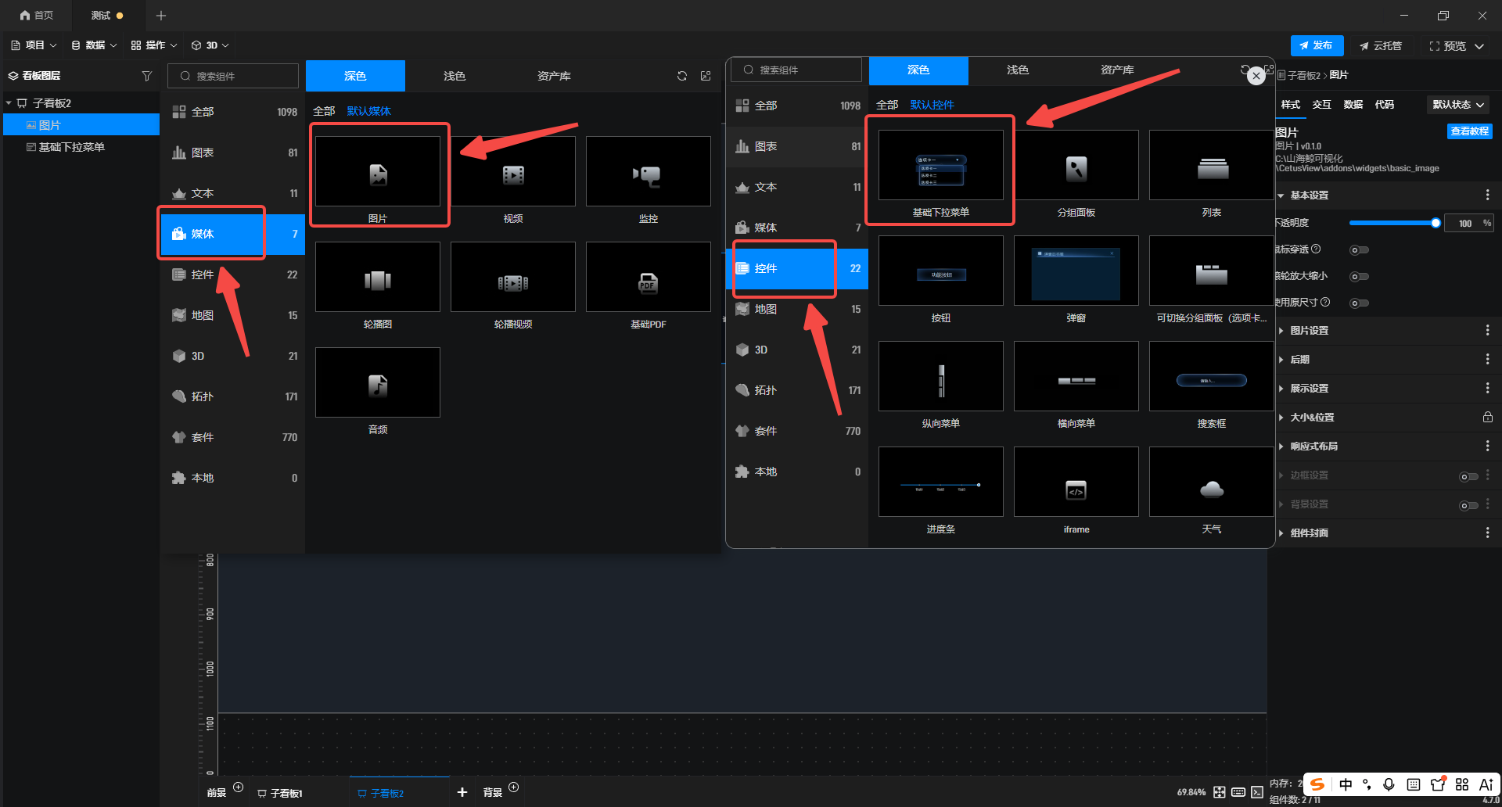Switch to the 浅色 tab in left panel

[x=454, y=76]
